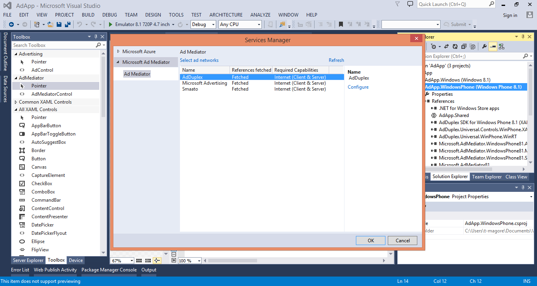Click the snap to gridlines icon
The height and width of the screenshot is (286, 537).
(x=148, y=261)
